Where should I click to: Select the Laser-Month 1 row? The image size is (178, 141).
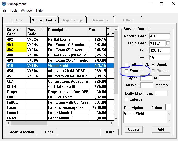[60, 113]
